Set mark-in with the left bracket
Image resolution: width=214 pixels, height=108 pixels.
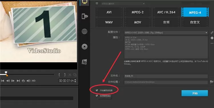coord(59,75)
